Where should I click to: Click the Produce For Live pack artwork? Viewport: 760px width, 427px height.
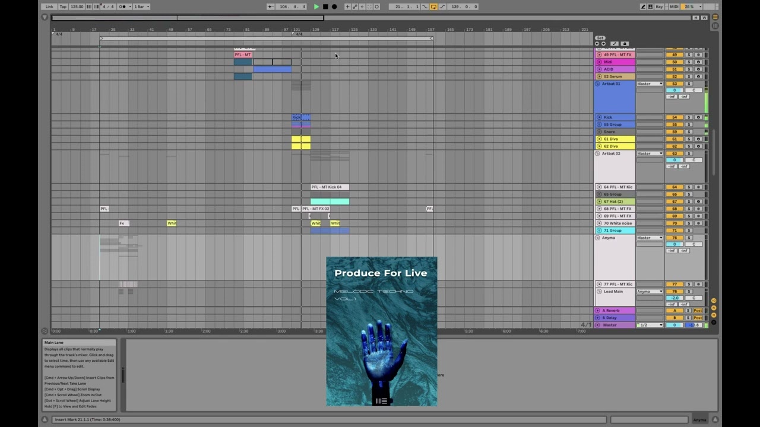381,332
